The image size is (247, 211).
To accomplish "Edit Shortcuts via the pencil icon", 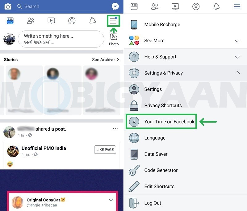I will tap(159, 186).
